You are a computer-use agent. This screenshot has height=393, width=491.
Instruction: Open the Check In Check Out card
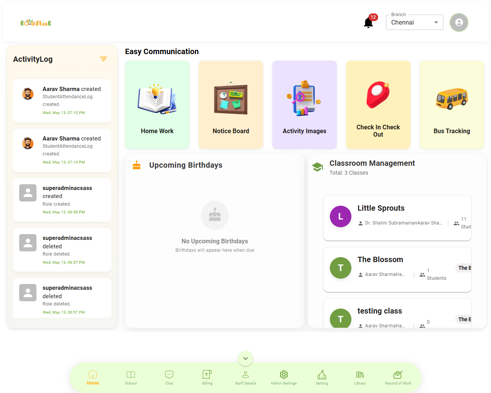(378, 104)
